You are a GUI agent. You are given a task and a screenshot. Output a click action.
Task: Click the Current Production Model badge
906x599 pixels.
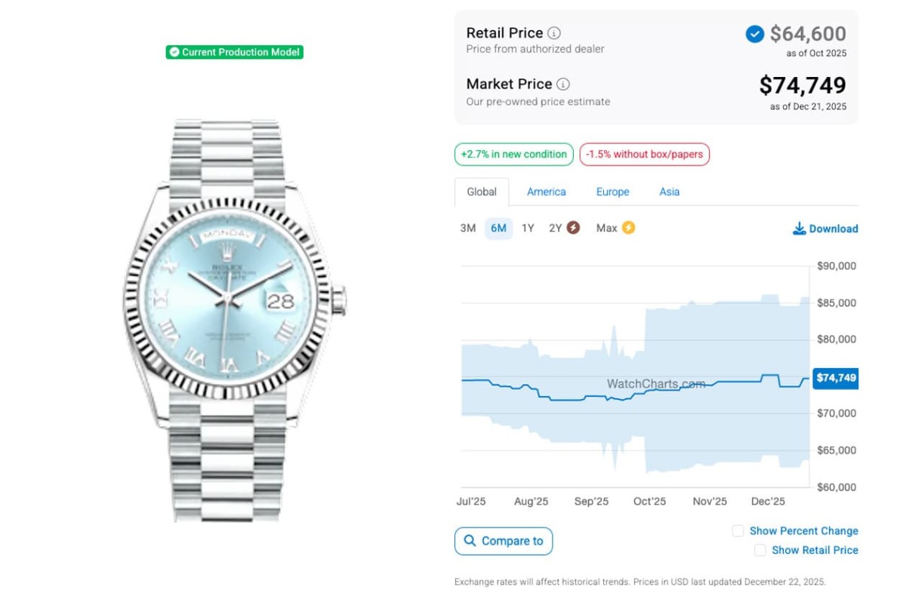pyautogui.click(x=235, y=52)
